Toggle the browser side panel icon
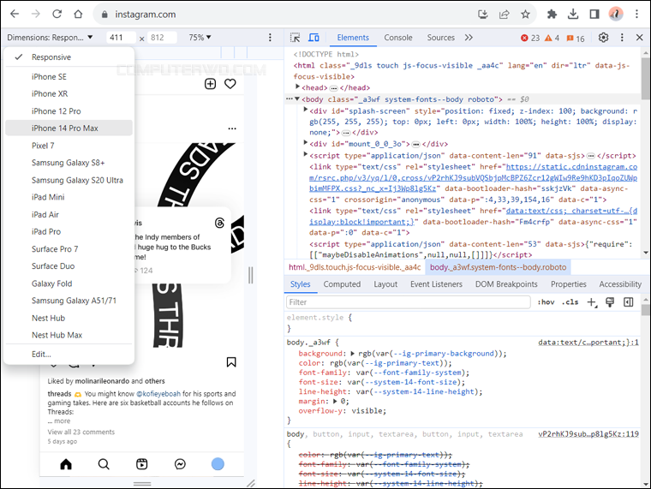Viewport: 651px width, 489px height. coord(594,15)
